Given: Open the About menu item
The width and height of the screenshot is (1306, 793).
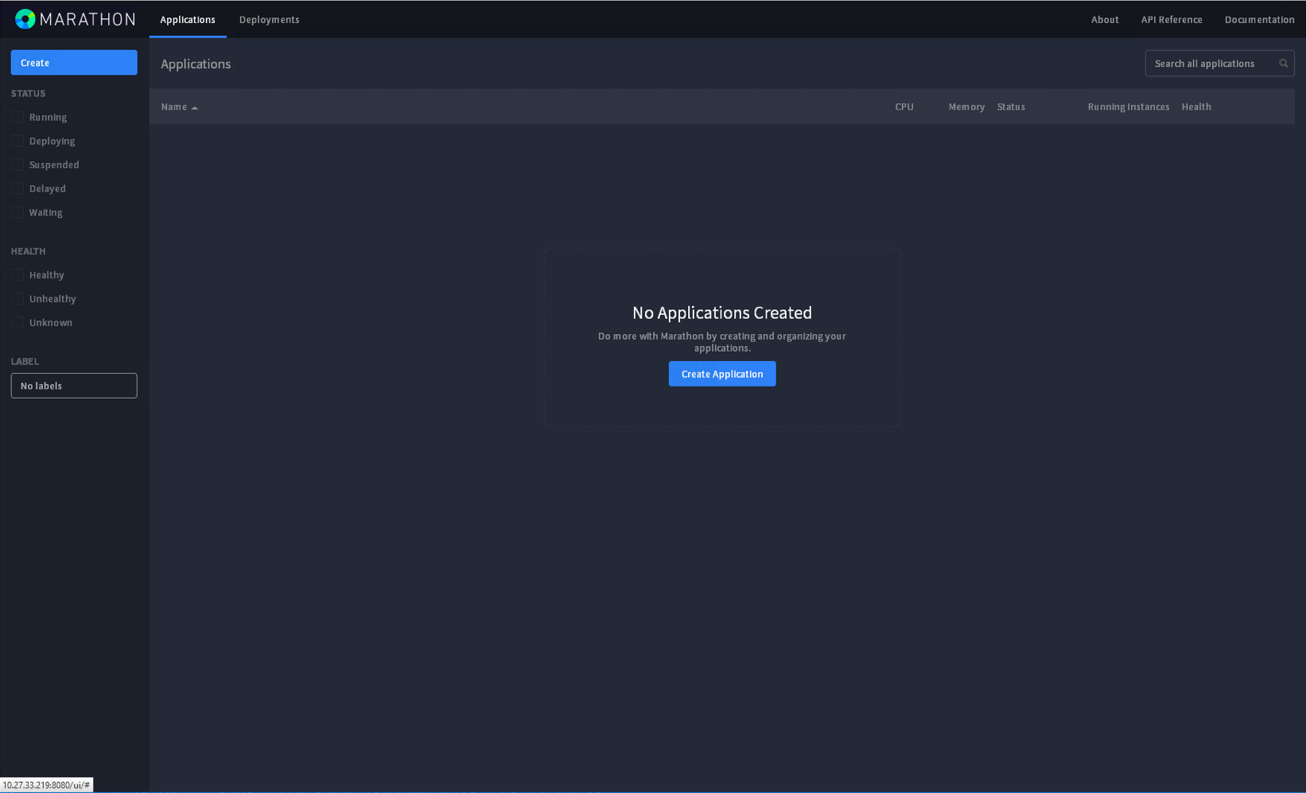Looking at the screenshot, I should [1104, 20].
